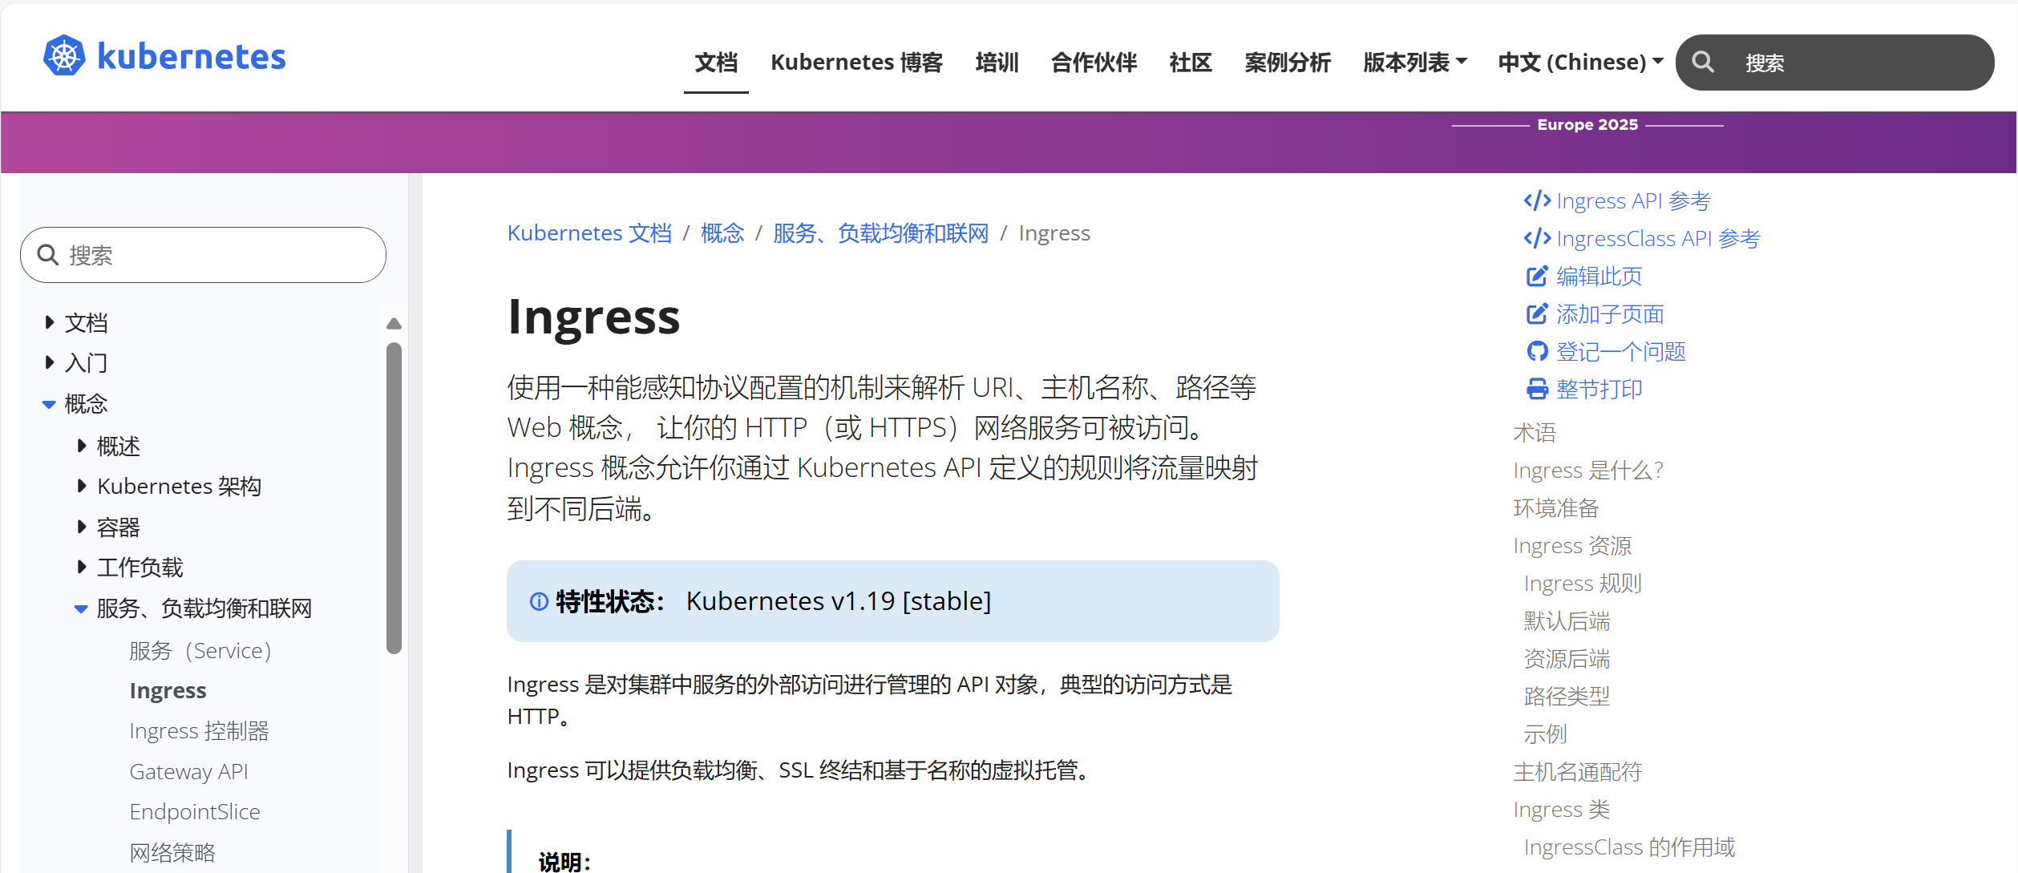The image size is (2018, 873).
Task: Select Ingress page in sidebar tree
Action: (168, 690)
